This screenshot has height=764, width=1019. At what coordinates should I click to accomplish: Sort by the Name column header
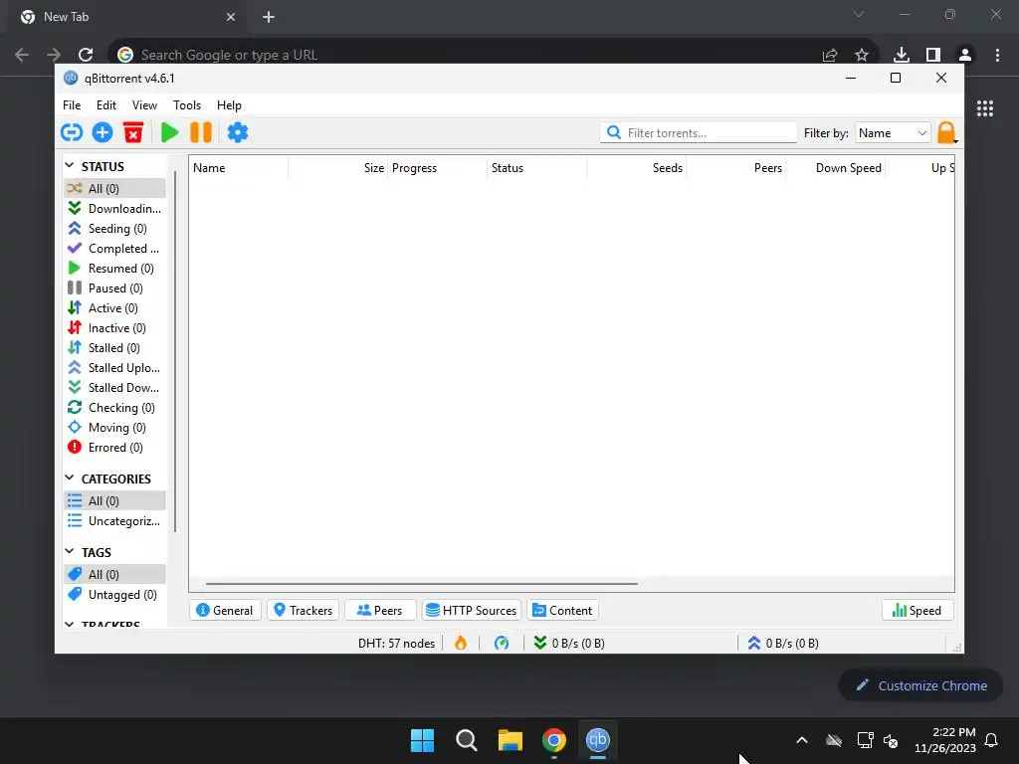click(239, 167)
